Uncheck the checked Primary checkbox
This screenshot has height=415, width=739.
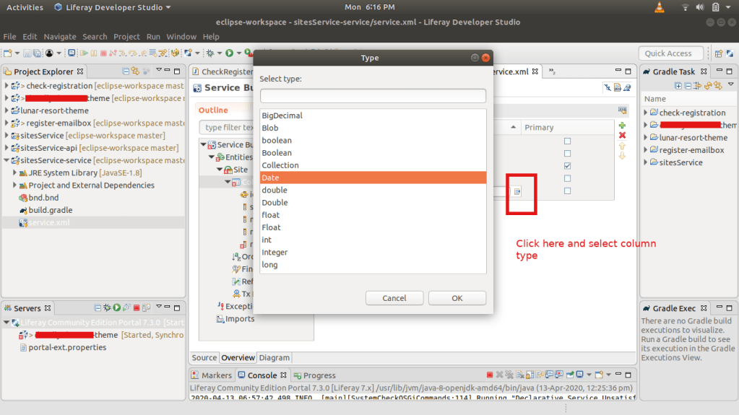pyautogui.click(x=567, y=166)
